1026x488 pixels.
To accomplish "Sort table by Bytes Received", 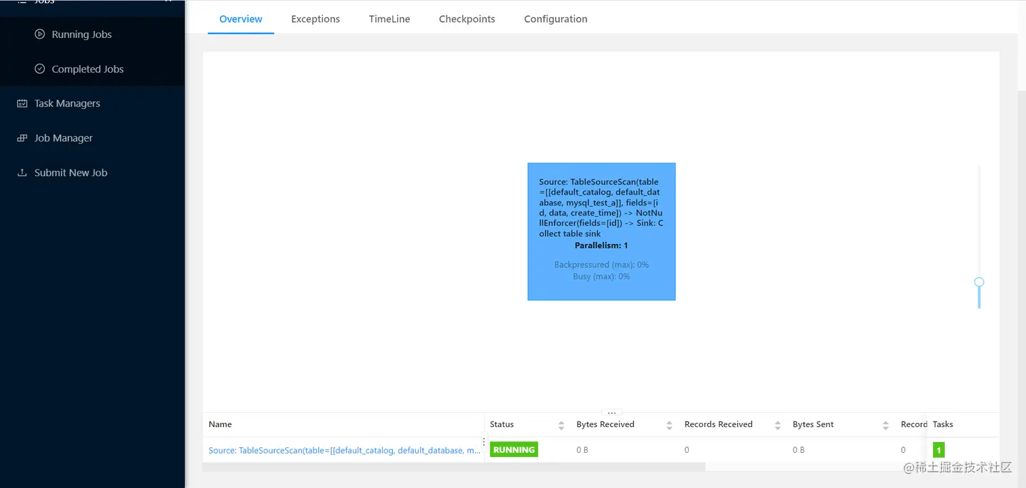I will pyautogui.click(x=669, y=425).
